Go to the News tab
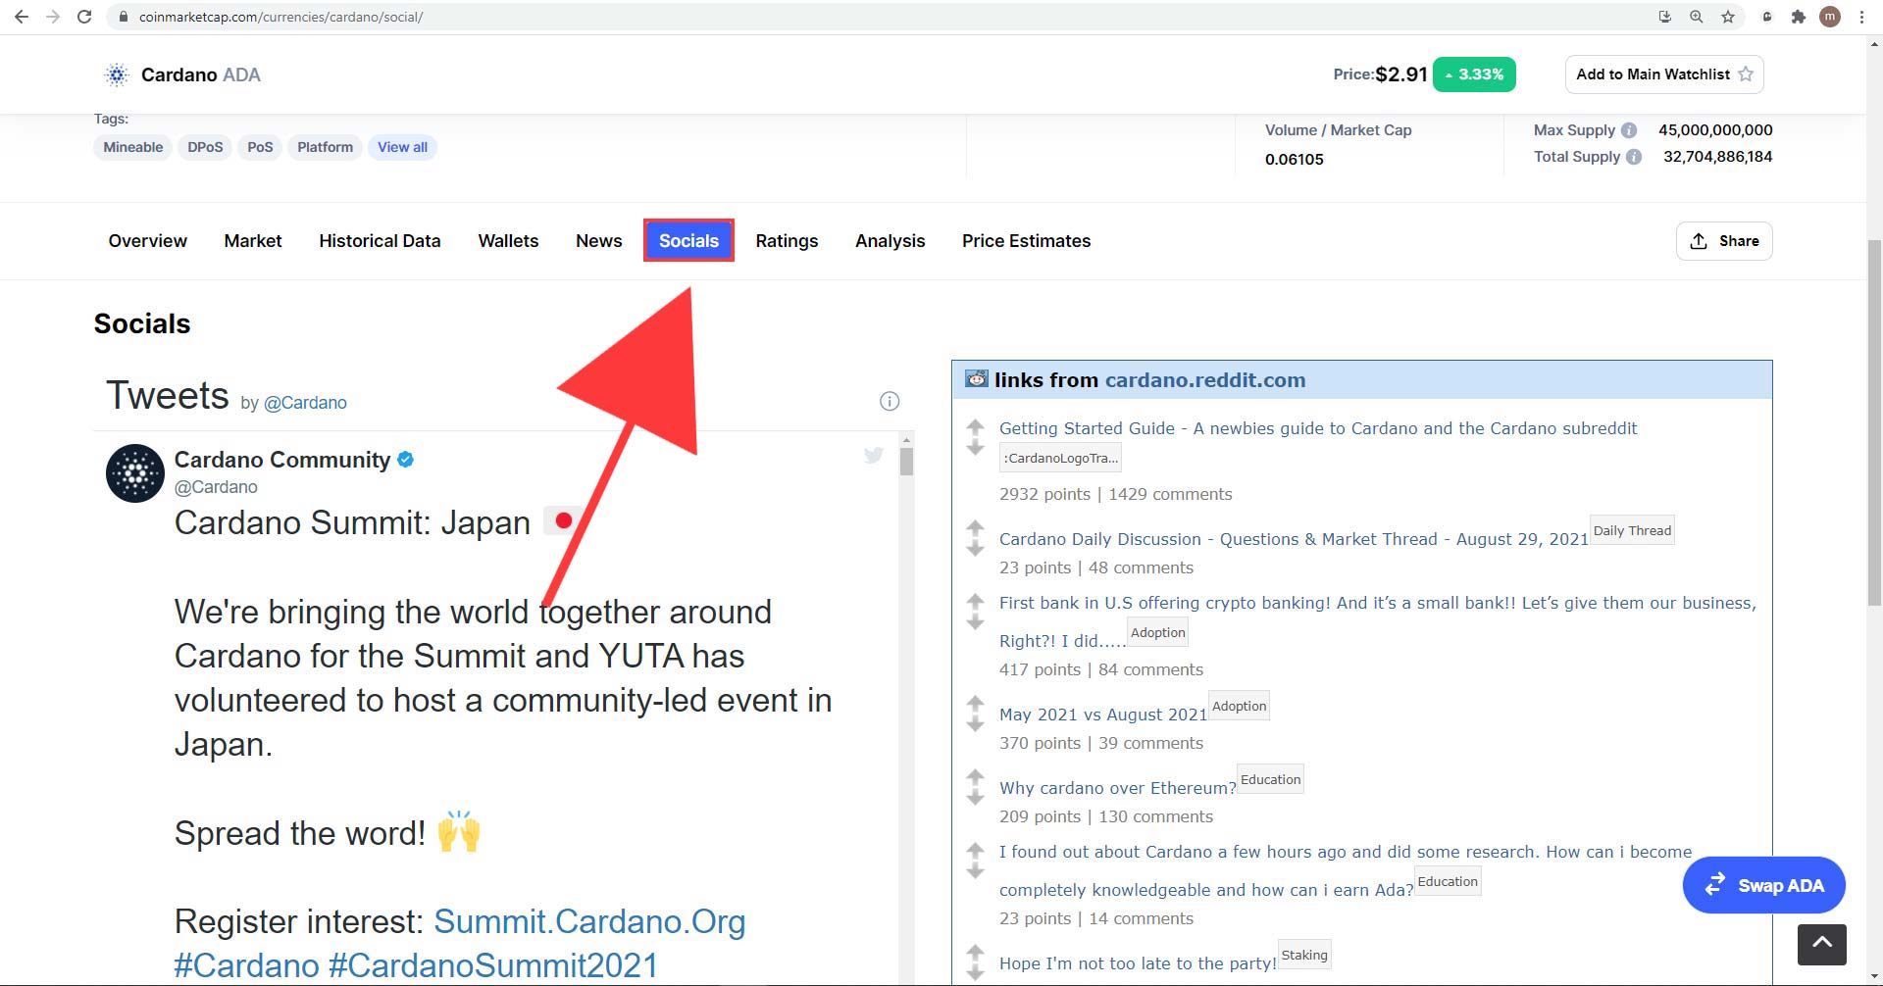This screenshot has height=986, width=1883. (x=599, y=241)
